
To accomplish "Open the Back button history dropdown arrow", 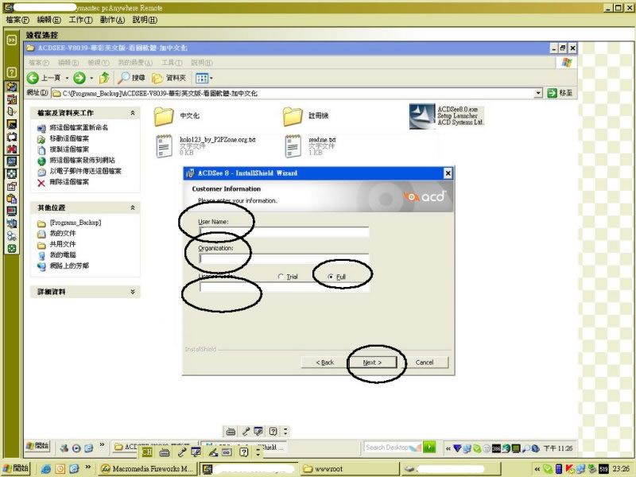I will [67, 78].
